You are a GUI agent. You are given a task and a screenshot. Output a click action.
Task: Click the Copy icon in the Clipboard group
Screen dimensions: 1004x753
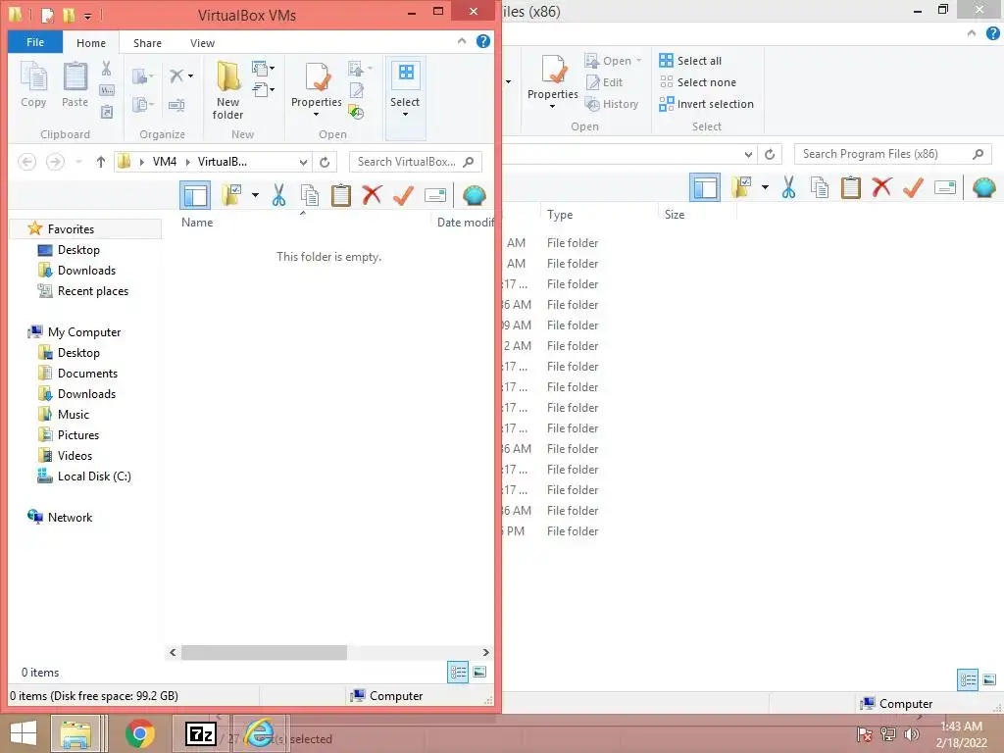tap(33, 84)
